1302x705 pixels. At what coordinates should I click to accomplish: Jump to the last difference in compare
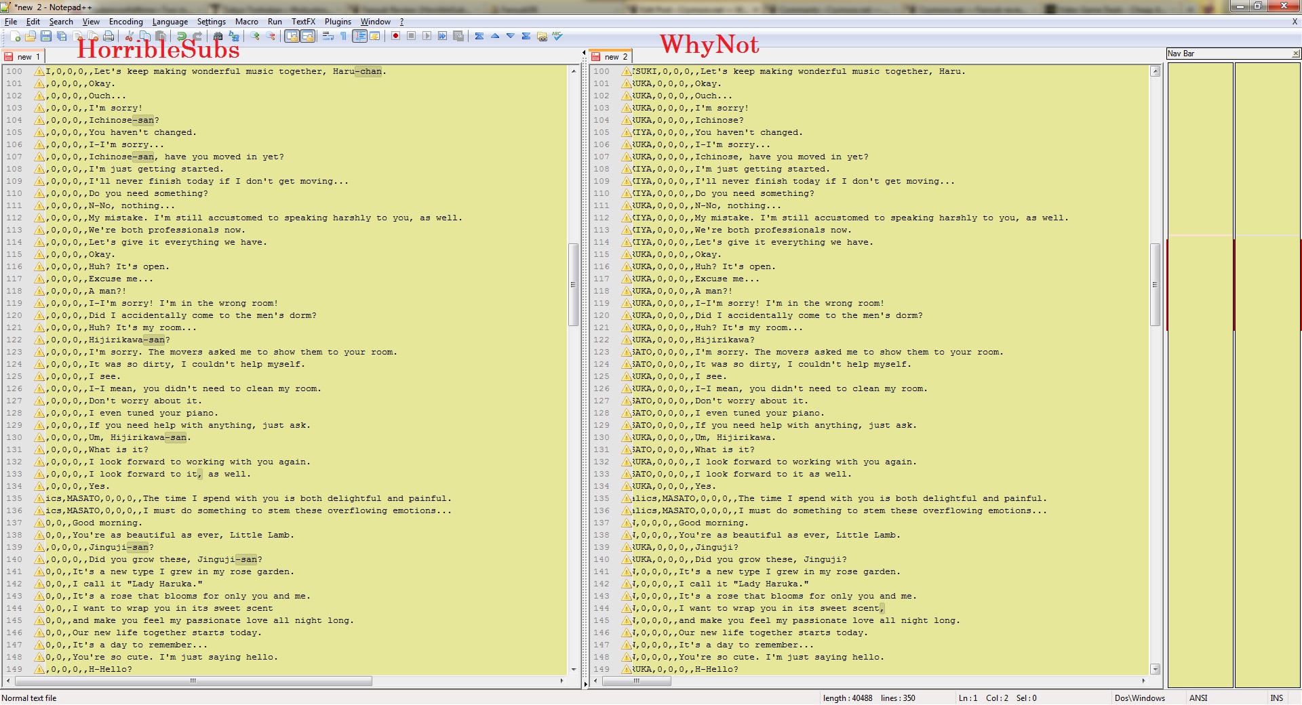(526, 36)
